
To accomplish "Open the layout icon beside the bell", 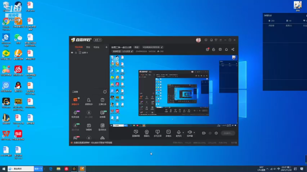I will (220, 50).
